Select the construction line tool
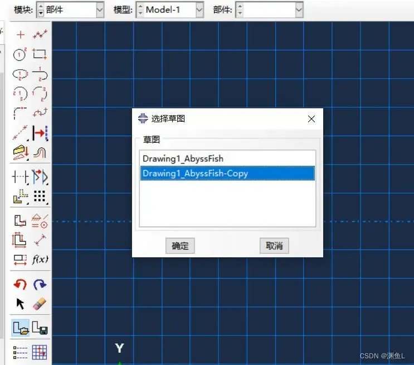The image size is (414, 365). 20,133
